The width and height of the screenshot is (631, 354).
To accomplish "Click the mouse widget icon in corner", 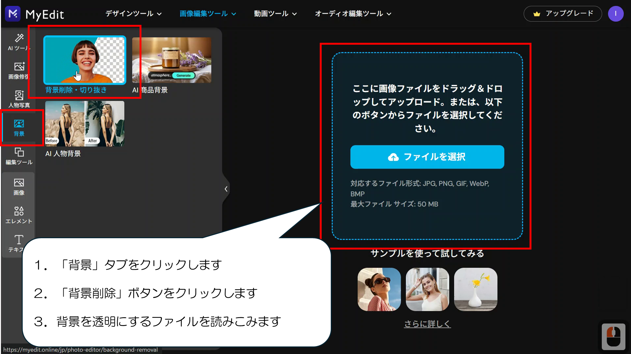I will pos(613,337).
